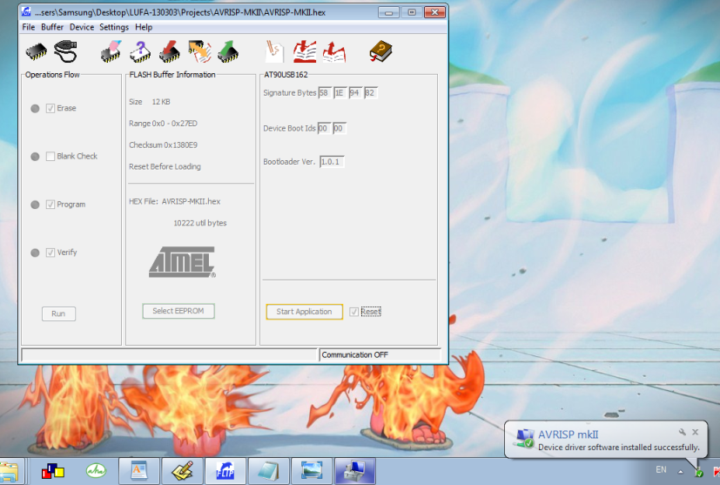Click the Verify Target Device Memory icon
The height and width of the screenshot is (485, 720).
coord(199,51)
